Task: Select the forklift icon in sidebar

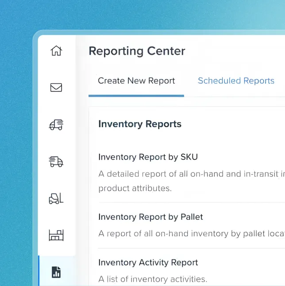Action: tap(56, 199)
